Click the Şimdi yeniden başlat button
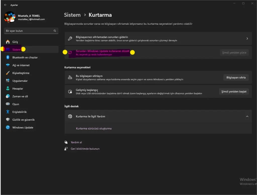Screen dimensions: 257x195 [x=234, y=92]
